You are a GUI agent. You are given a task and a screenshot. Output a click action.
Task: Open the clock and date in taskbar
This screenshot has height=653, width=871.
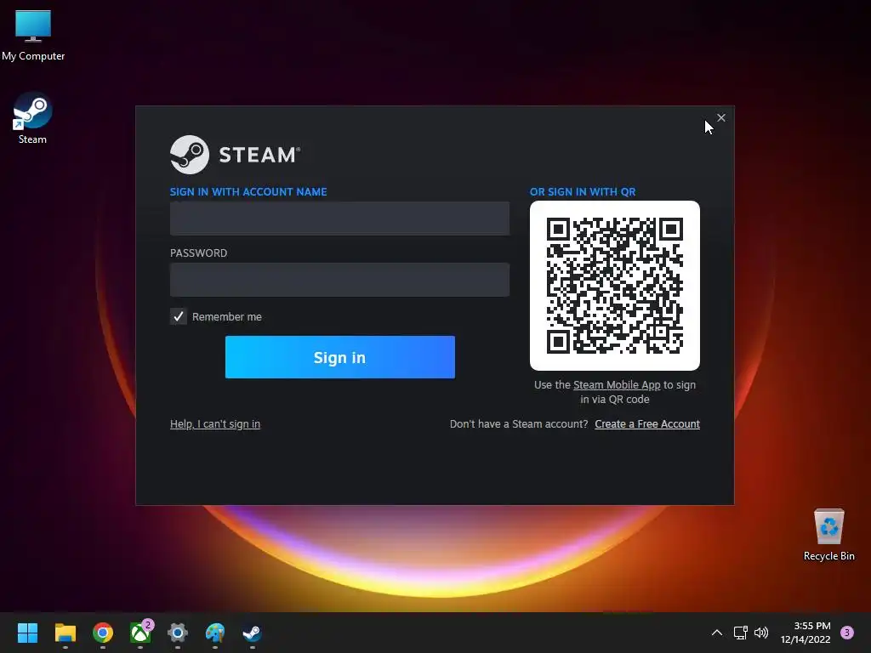(806, 633)
